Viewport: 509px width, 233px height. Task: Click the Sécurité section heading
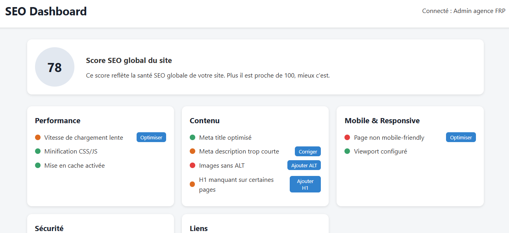(x=49, y=228)
